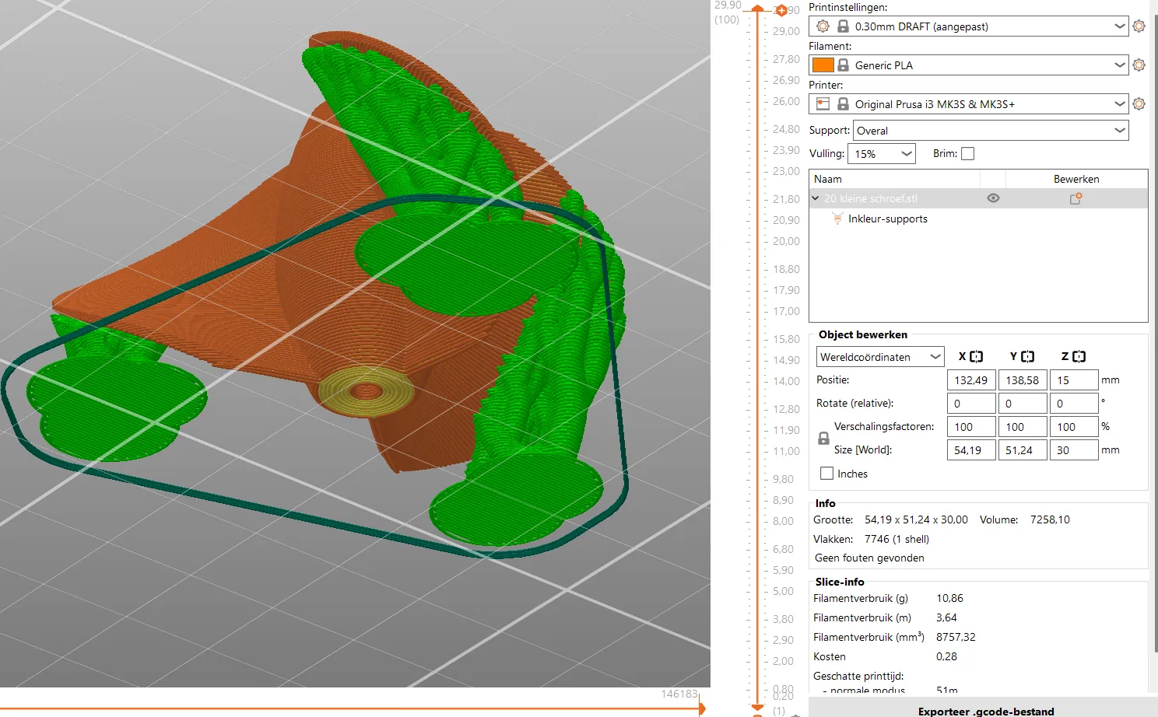Image resolution: width=1158 pixels, height=717 pixels.
Task: Collapse the 20 kleine schroef.stl tree item
Action: click(816, 198)
